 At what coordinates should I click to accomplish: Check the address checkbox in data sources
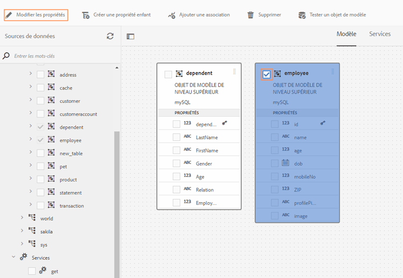[x=40, y=75]
